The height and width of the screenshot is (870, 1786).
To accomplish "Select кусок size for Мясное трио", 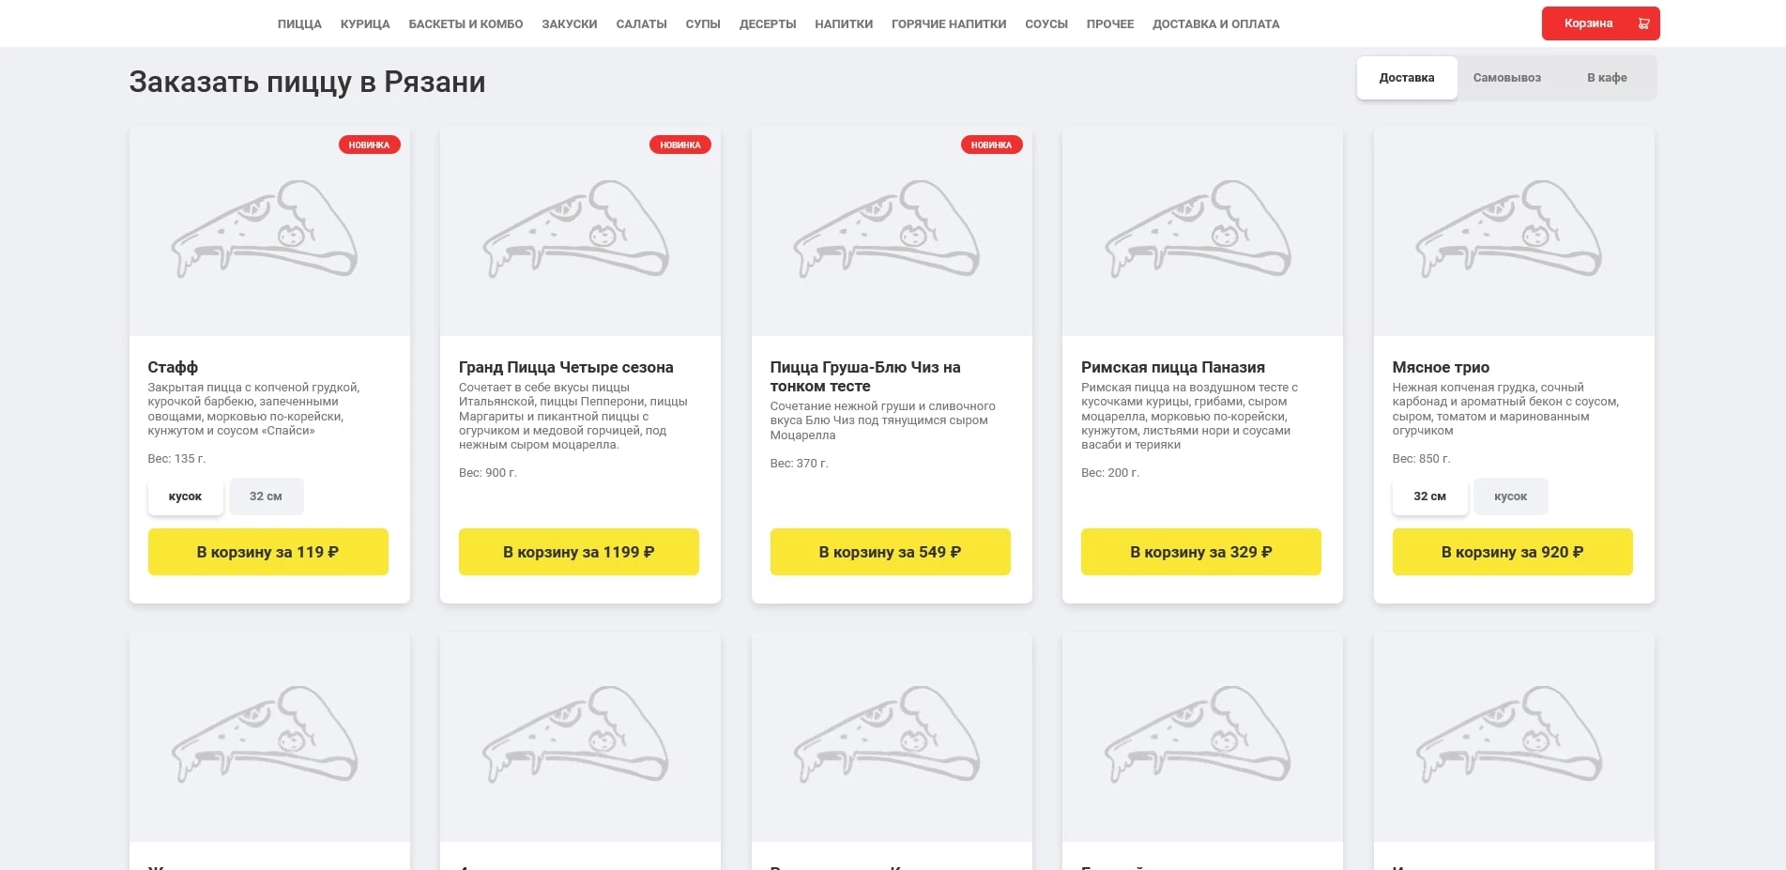I will (1510, 496).
